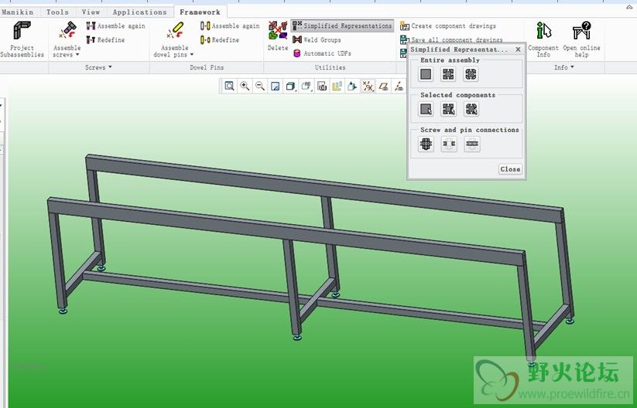This screenshot has height=408, width=637.
Task: Choose Assemble again in the Screws group
Action: point(115,26)
